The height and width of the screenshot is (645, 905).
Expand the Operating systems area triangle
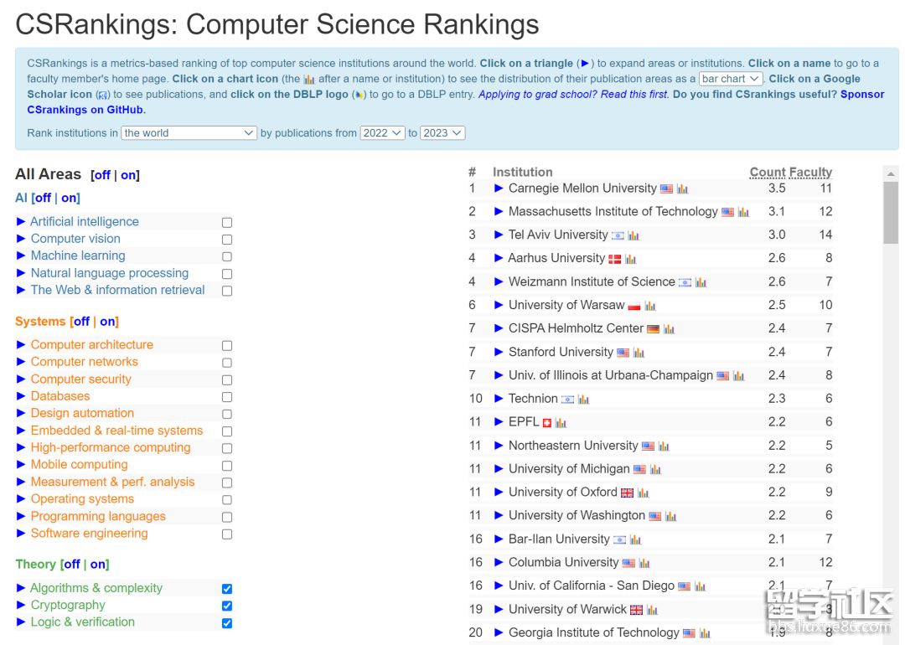(21, 498)
